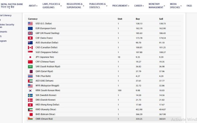
Task: Expand the About dropdown menu
Action: [x=33, y=6]
